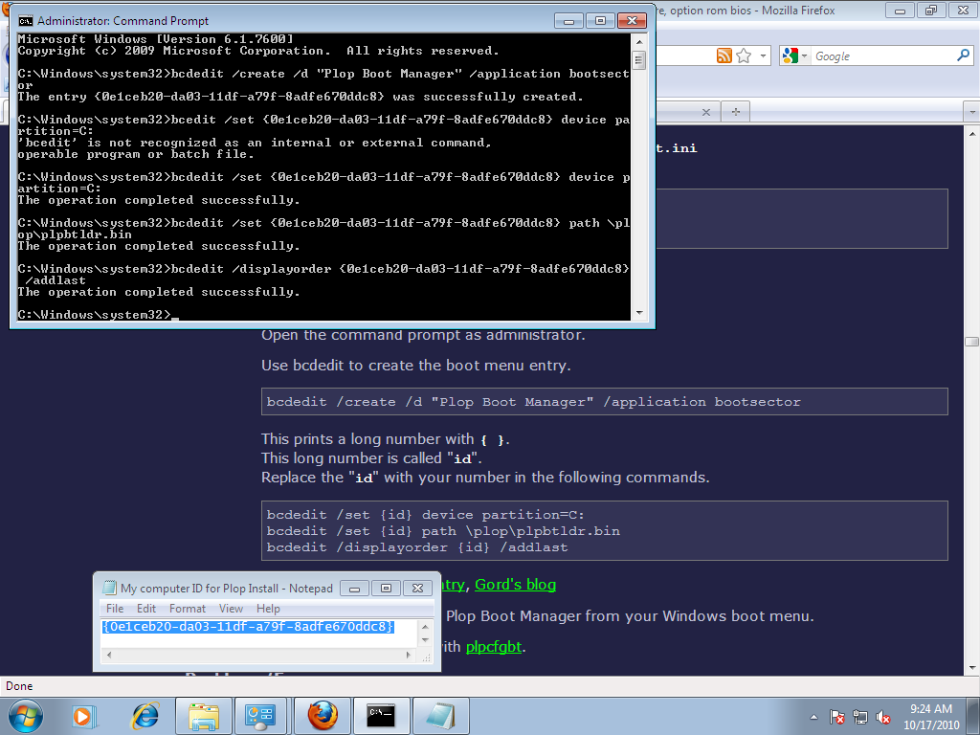Click the 'bcdedit /displayorder {id} /addlast' line
The height and width of the screenshot is (735, 980).
tap(417, 546)
